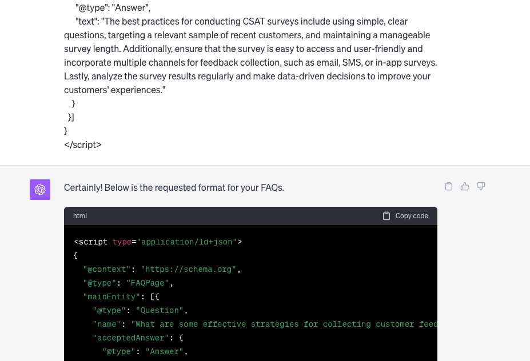
Task: Click the line starting 'incorporate multiple channels for feedback'
Action: click(250, 62)
